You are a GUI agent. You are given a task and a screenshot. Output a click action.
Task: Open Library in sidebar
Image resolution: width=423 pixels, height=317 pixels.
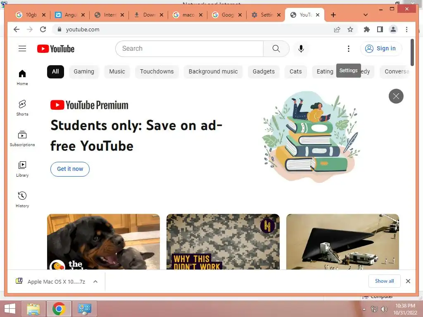point(22,169)
